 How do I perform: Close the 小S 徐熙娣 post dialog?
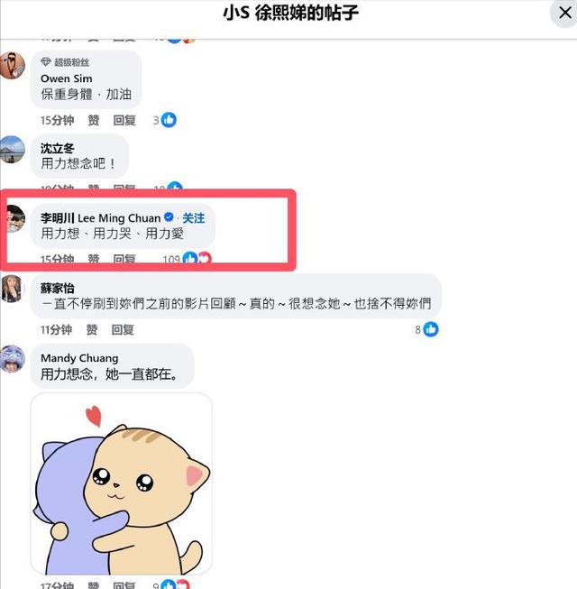click(564, 13)
